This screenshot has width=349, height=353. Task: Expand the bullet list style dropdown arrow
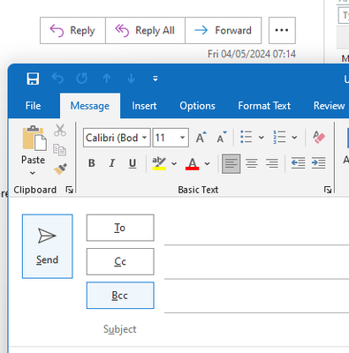click(x=262, y=138)
